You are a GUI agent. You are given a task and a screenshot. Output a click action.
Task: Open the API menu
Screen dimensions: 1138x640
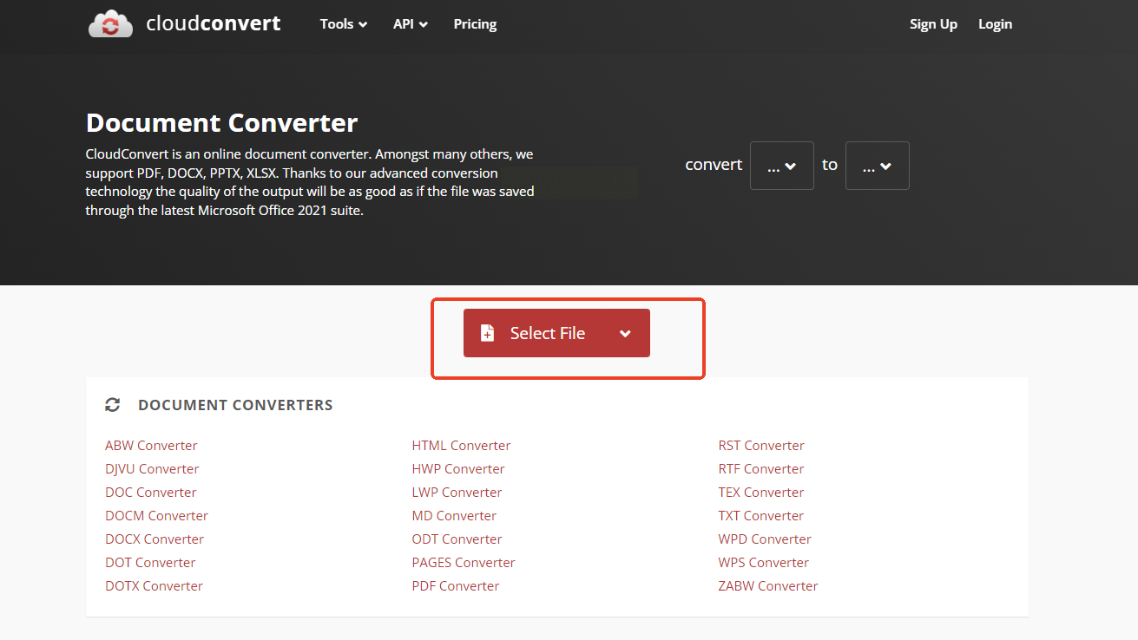pyautogui.click(x=411, y=24)
